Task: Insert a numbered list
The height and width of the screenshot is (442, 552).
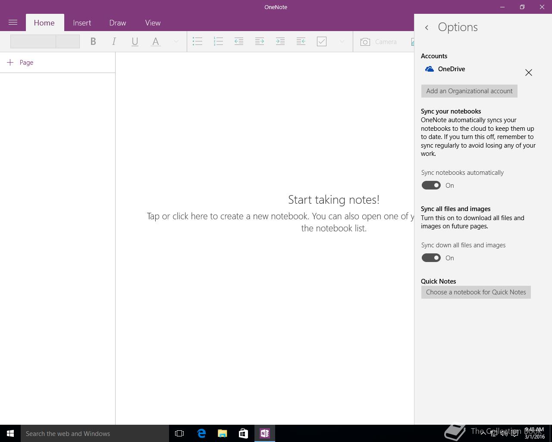Action: pos(218,41)
